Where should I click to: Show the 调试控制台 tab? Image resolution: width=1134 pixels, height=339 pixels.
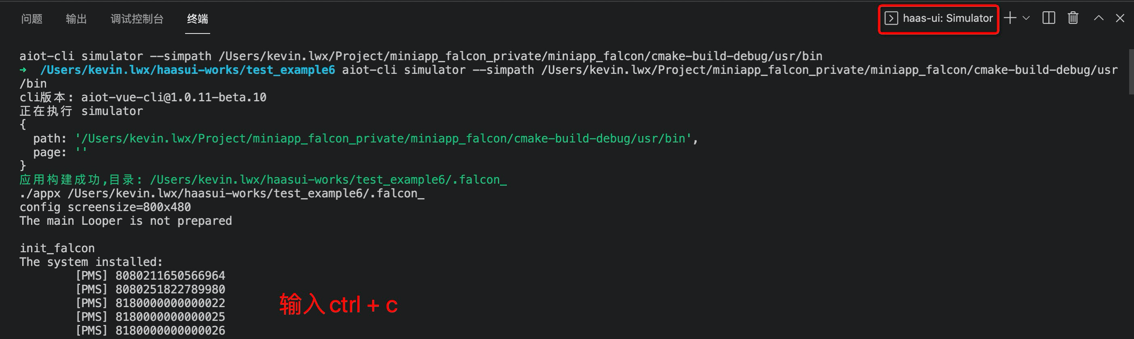pos(137,19)
